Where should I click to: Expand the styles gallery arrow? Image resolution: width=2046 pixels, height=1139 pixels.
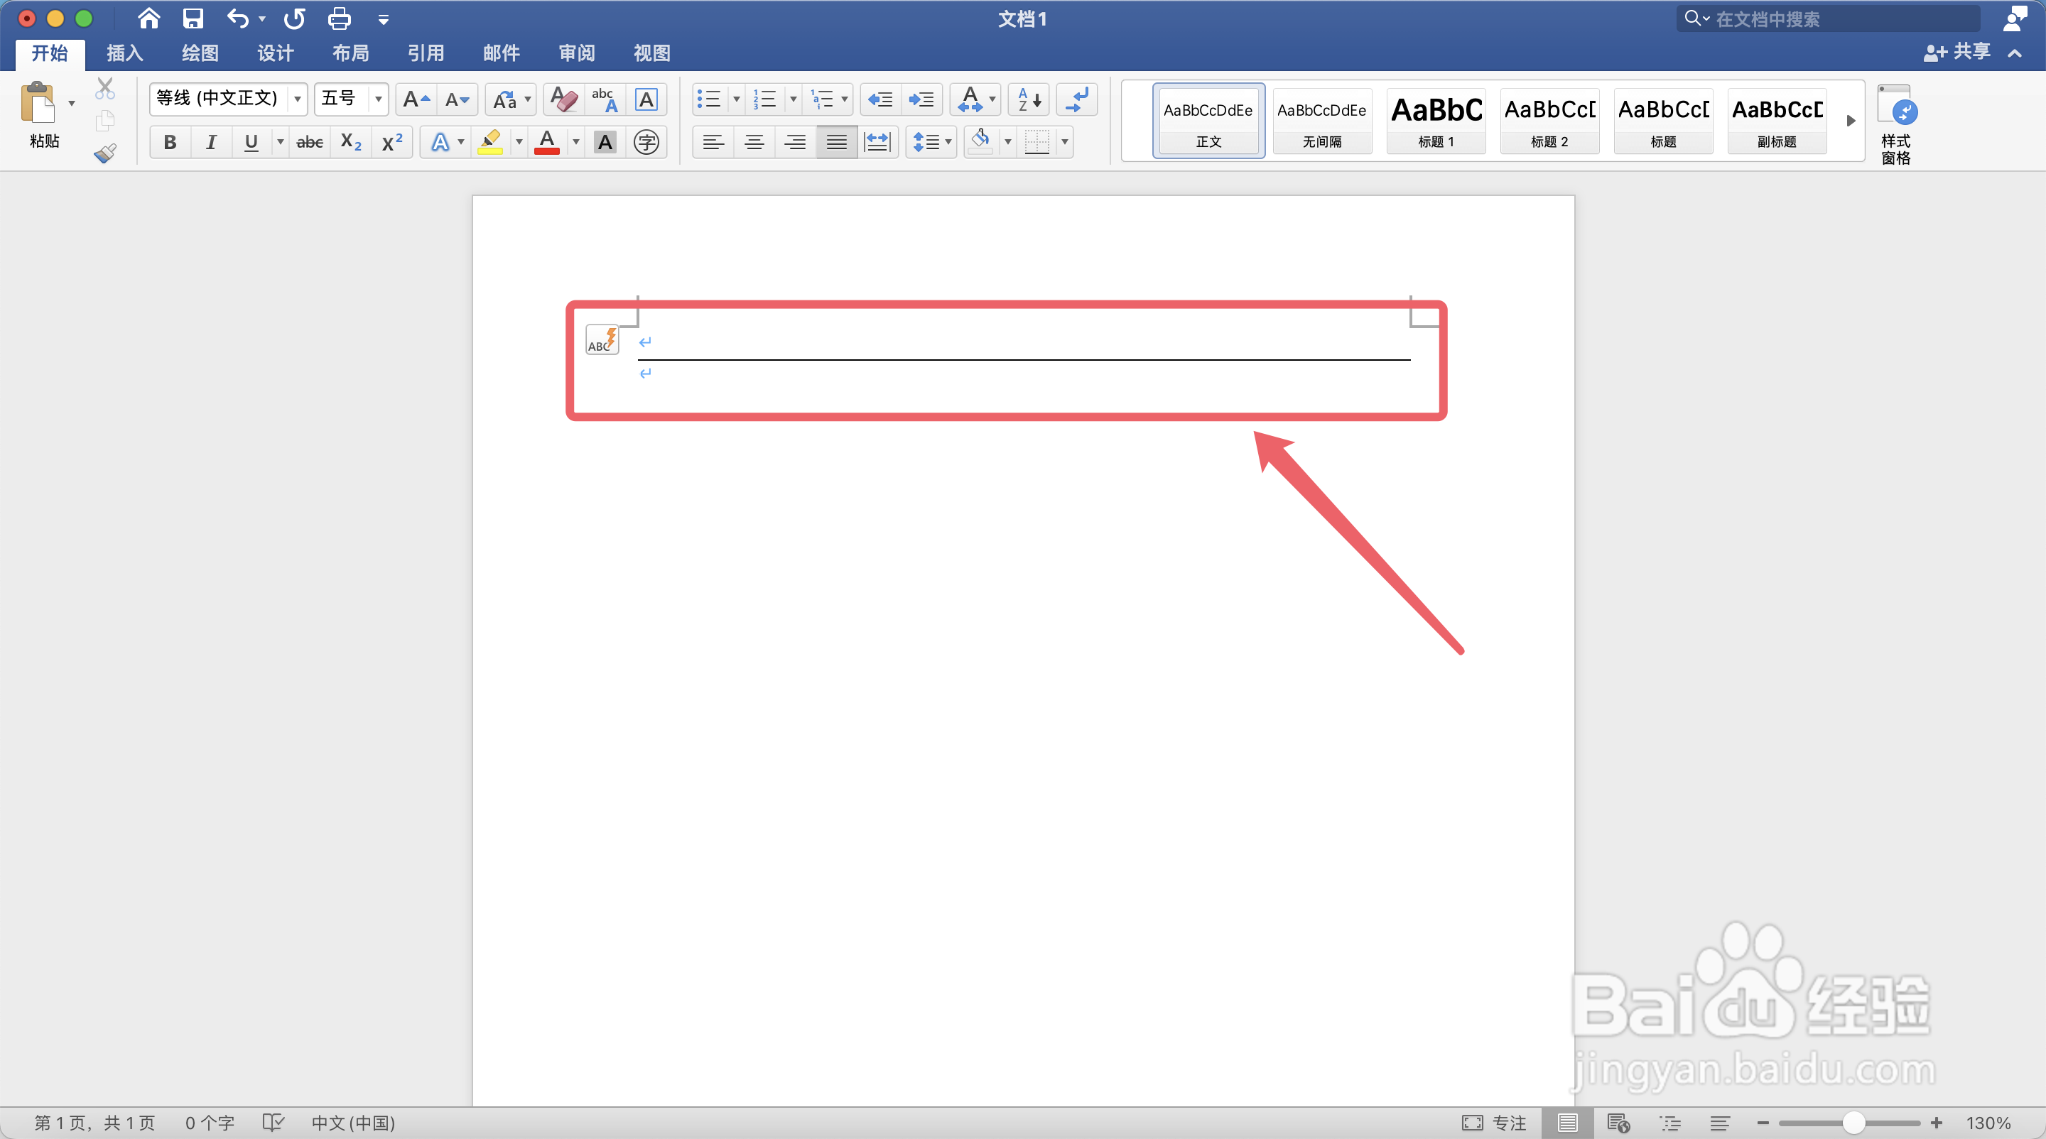coord(1850,121)
